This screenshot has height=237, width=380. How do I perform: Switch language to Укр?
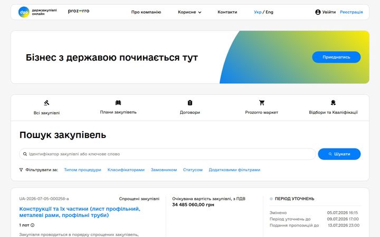tap(258, 12)
